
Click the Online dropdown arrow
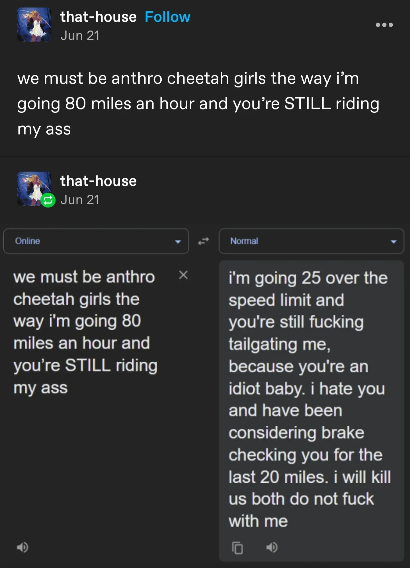pyautogui.click(x=178, y=242)
